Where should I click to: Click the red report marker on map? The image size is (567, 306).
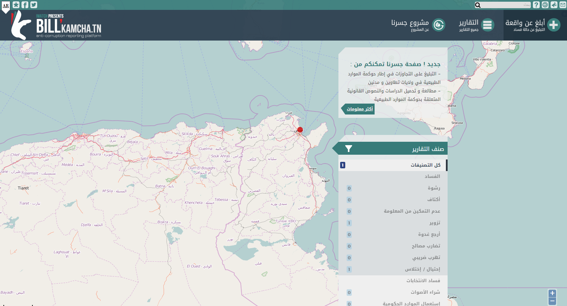click(x=300, y=129)
